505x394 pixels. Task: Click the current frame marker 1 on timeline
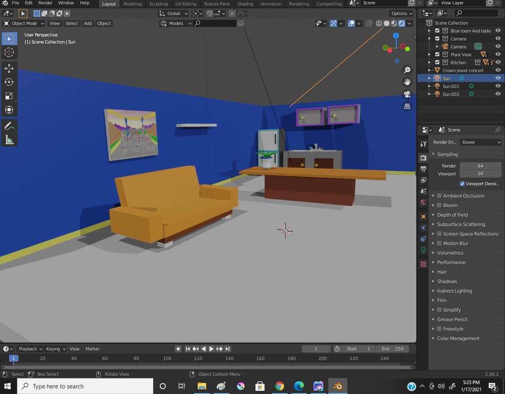(x=13, y=358)
